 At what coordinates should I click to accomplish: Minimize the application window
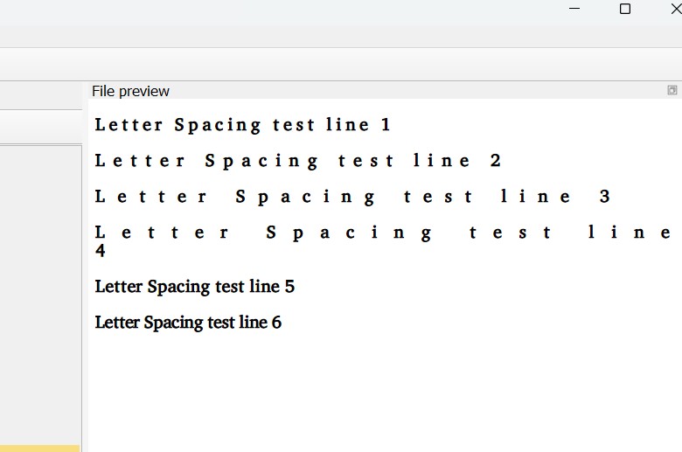tap(574, 9)
